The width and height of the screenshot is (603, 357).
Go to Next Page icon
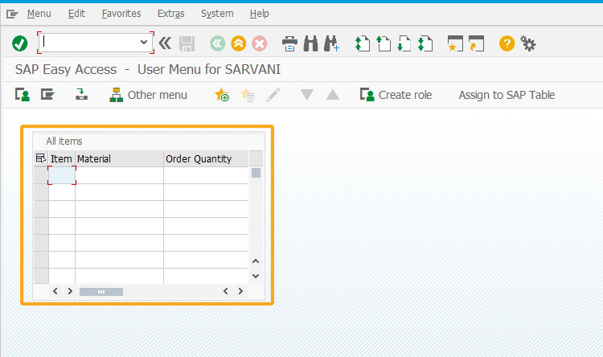pos(404,43)
